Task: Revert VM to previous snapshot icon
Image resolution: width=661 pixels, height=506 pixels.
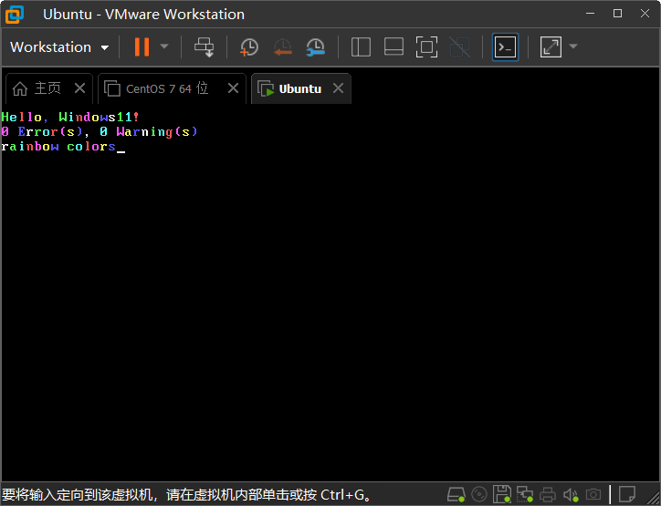Action: tap(282, 46)
